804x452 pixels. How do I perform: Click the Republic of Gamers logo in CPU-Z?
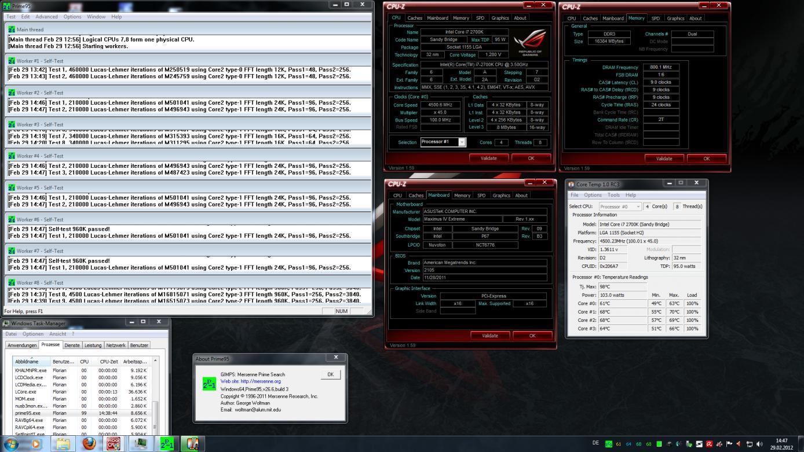pyautogui.click(x=529, y=44)
